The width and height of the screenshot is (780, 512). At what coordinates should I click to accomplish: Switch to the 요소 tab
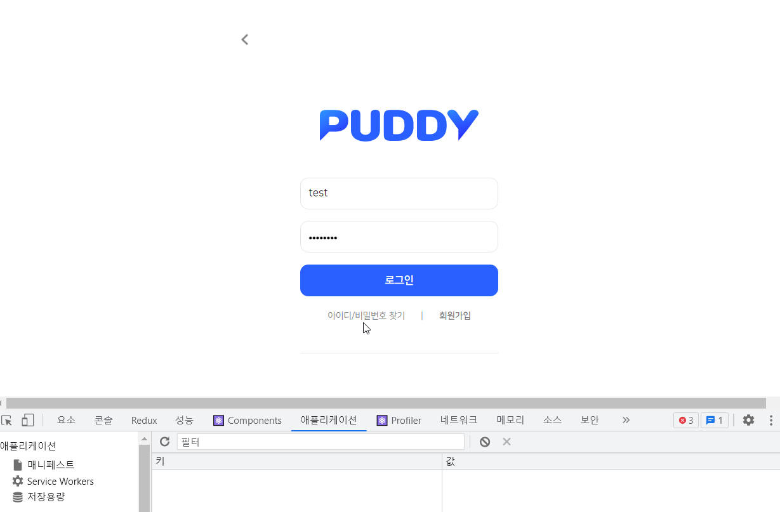click(x=66, y=420)
